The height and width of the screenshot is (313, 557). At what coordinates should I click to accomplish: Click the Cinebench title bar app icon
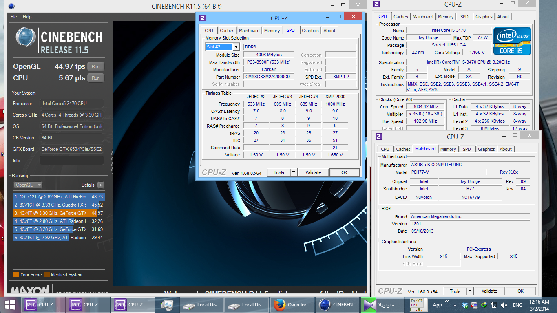[x=11, y=6]
